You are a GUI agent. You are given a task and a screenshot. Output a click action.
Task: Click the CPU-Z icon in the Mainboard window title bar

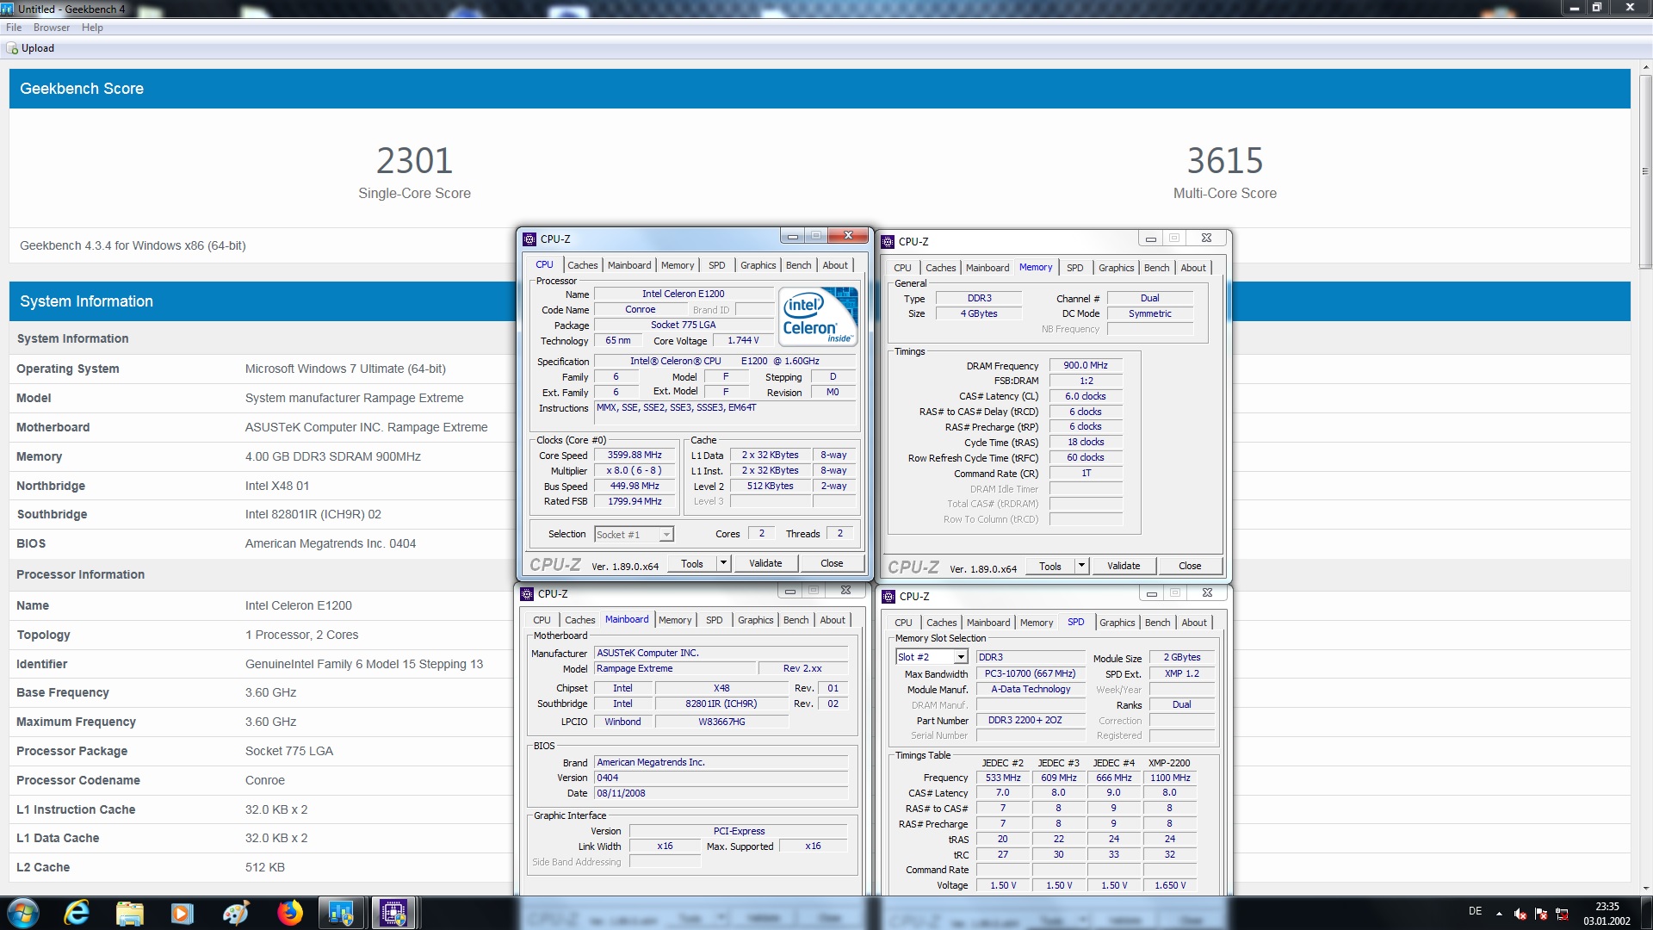(x=527, y=594)
